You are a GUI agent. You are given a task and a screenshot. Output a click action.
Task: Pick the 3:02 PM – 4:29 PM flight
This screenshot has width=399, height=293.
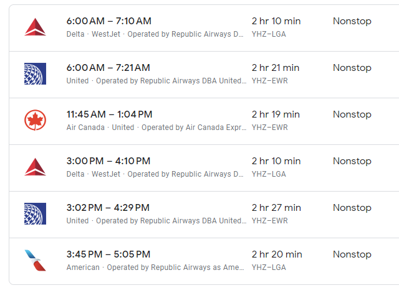pyautogui.click(x=108, y=208)
